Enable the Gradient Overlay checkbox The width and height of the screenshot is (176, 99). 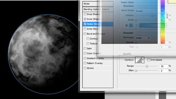(85, 58)
